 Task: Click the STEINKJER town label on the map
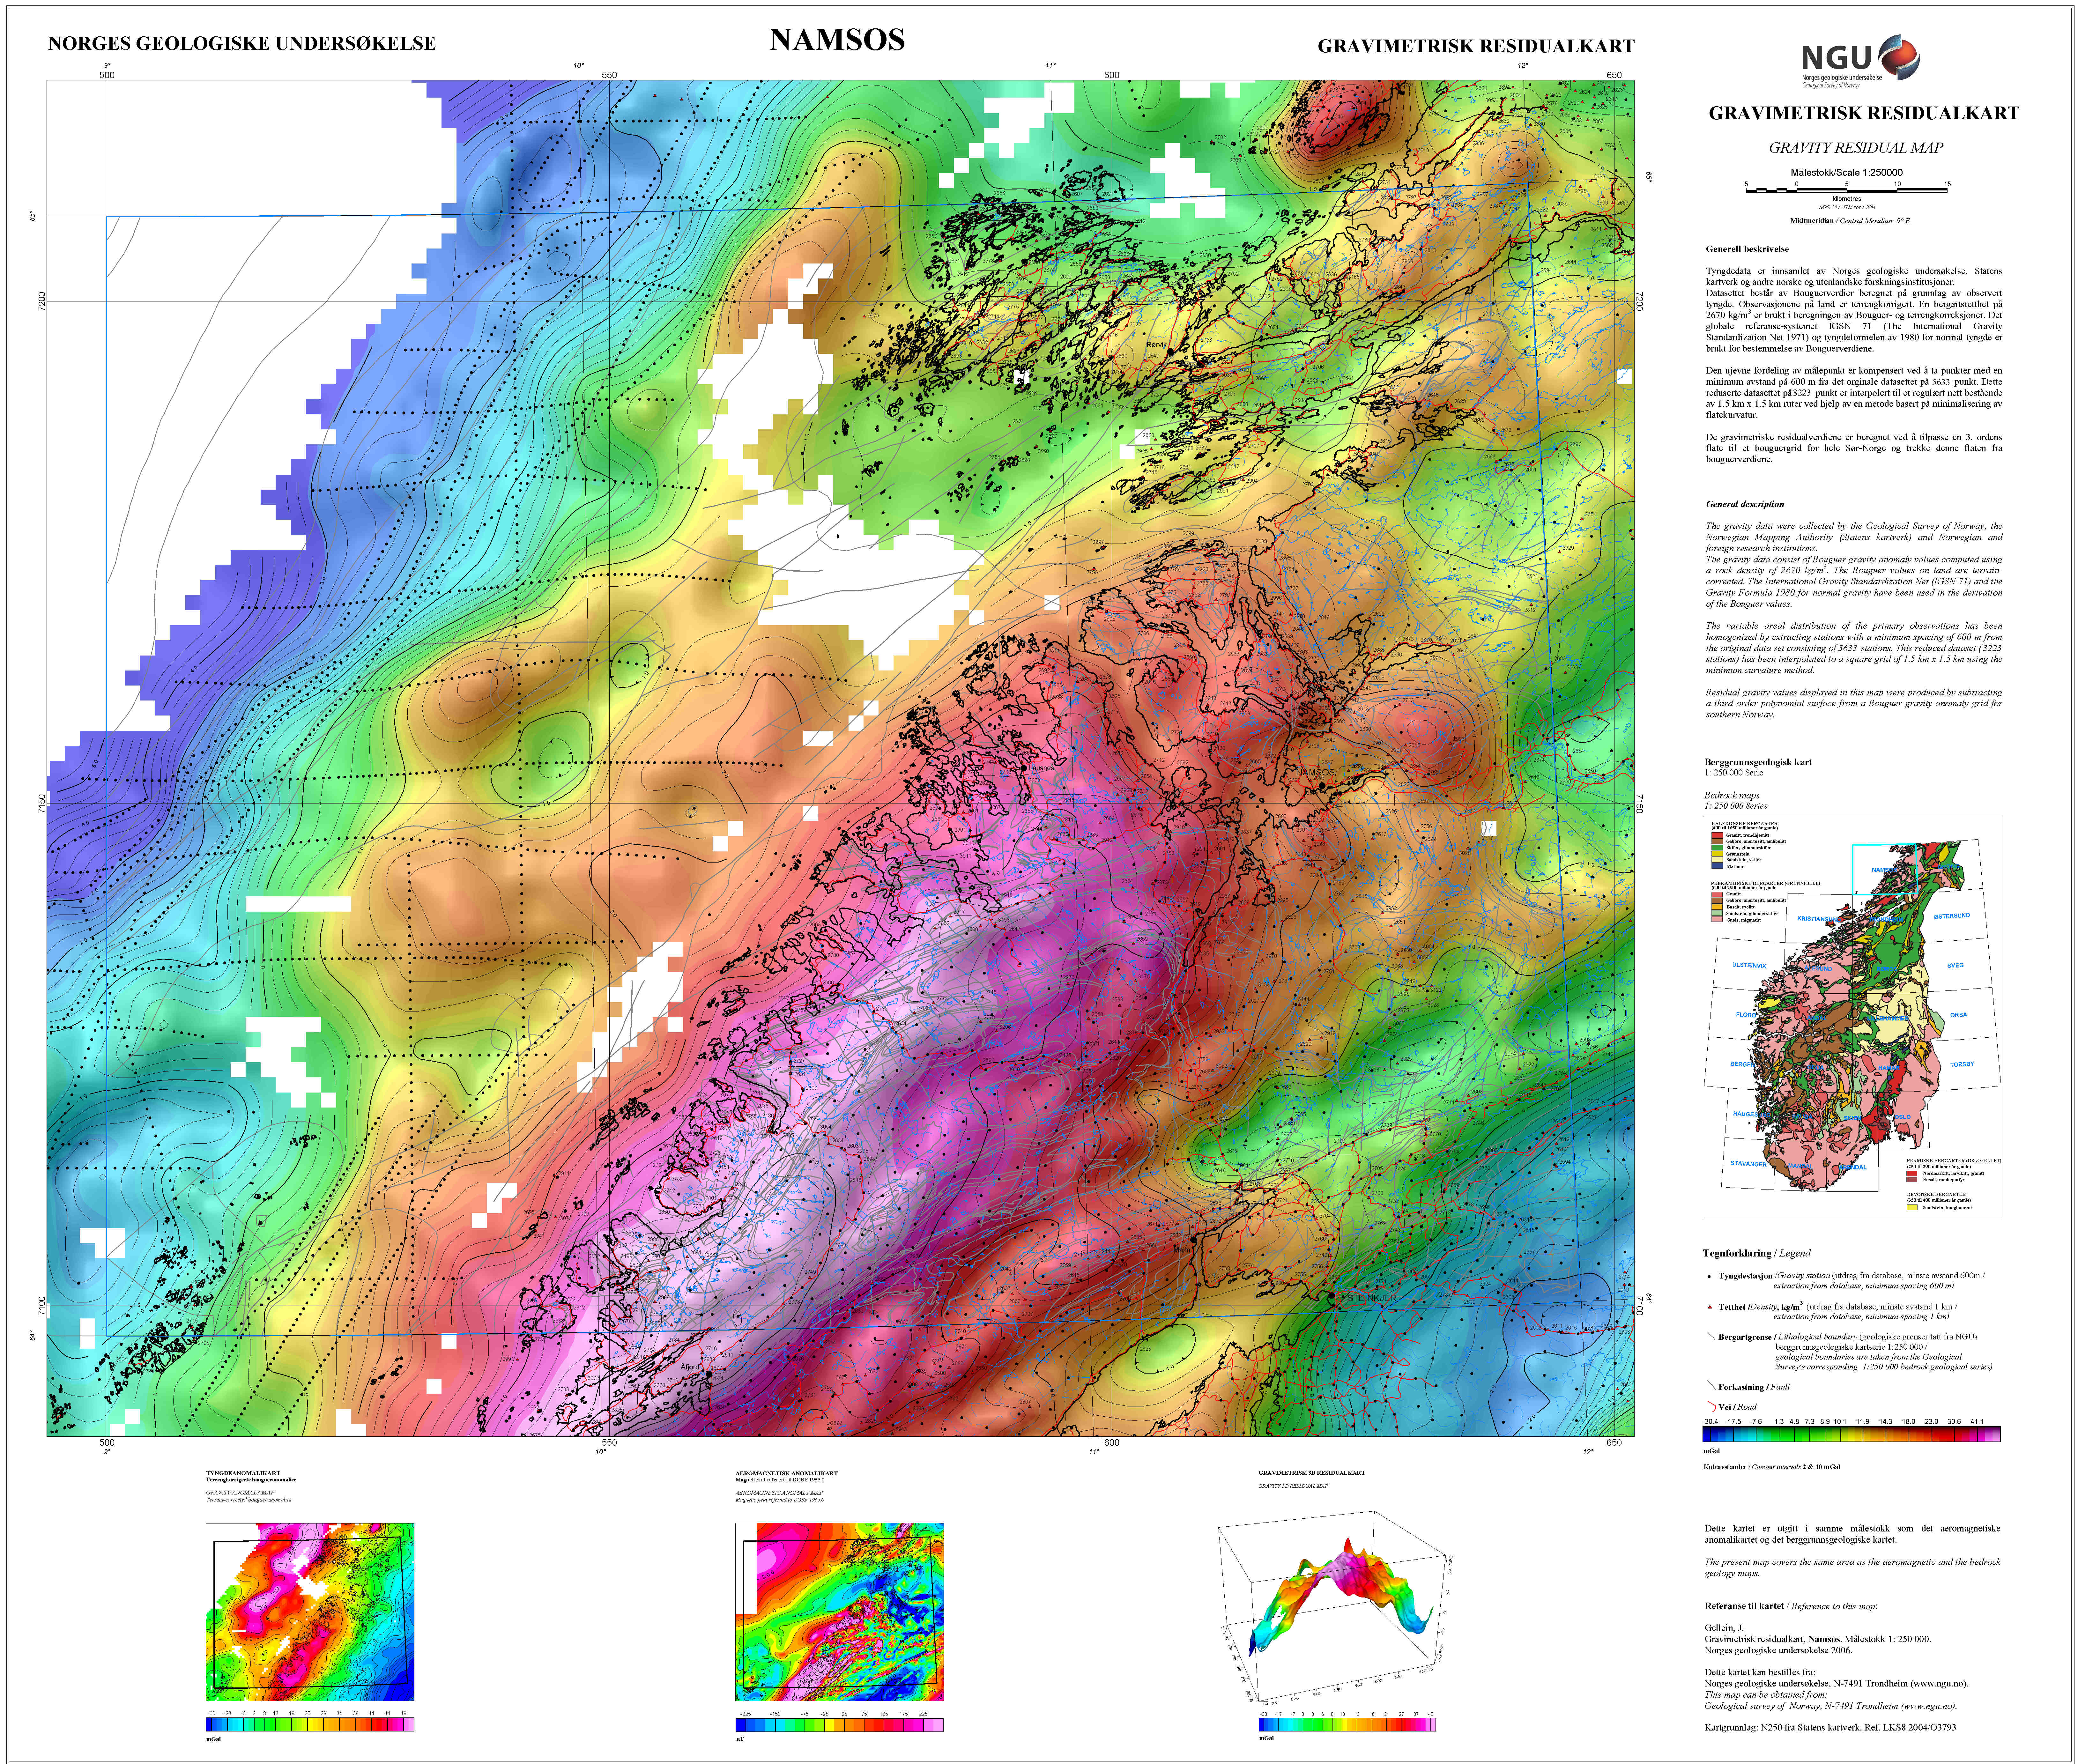(1372, 1298)
